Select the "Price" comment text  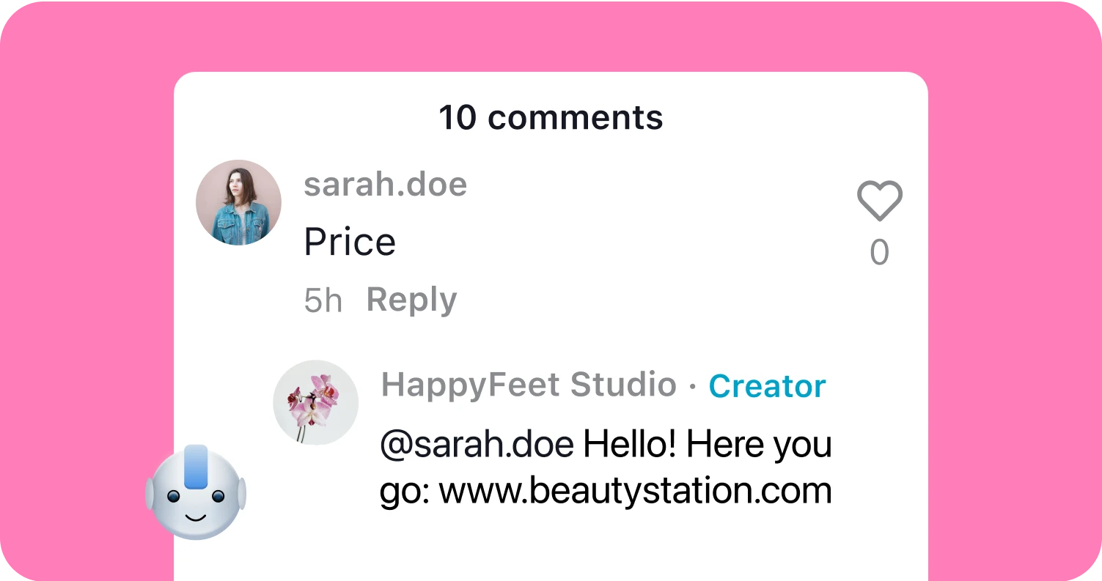click(x=350, y=242)
